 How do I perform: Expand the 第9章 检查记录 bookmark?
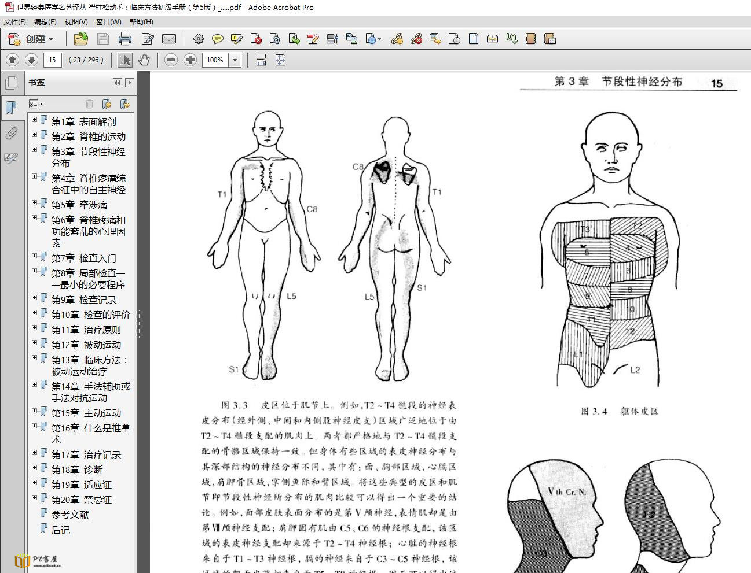pos(34,298)
